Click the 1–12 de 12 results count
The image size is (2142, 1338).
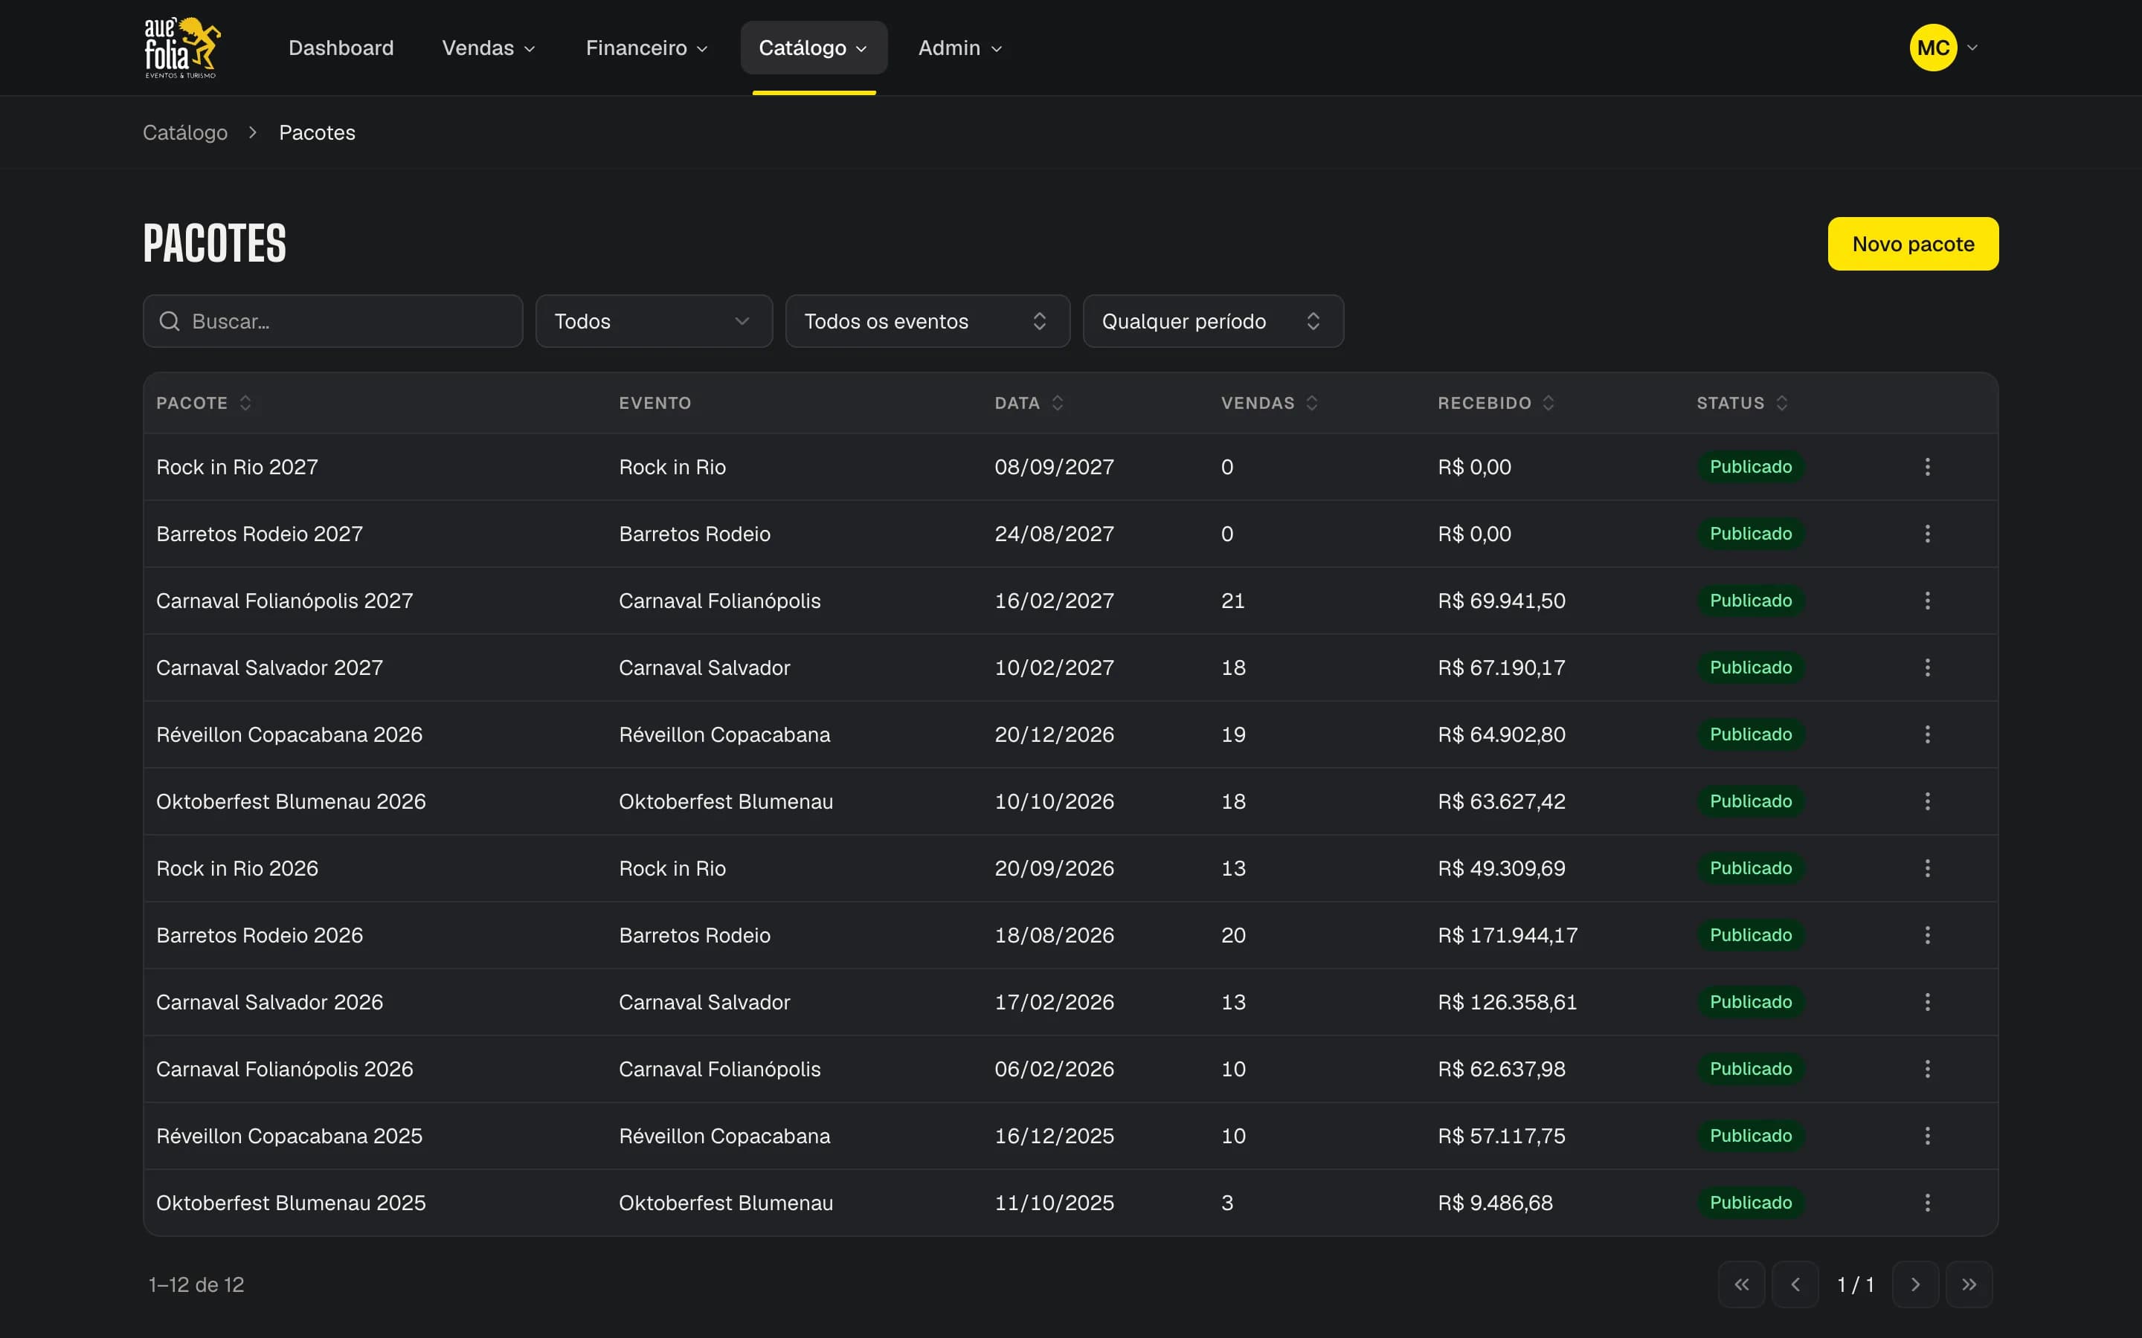coord(196,1284)
